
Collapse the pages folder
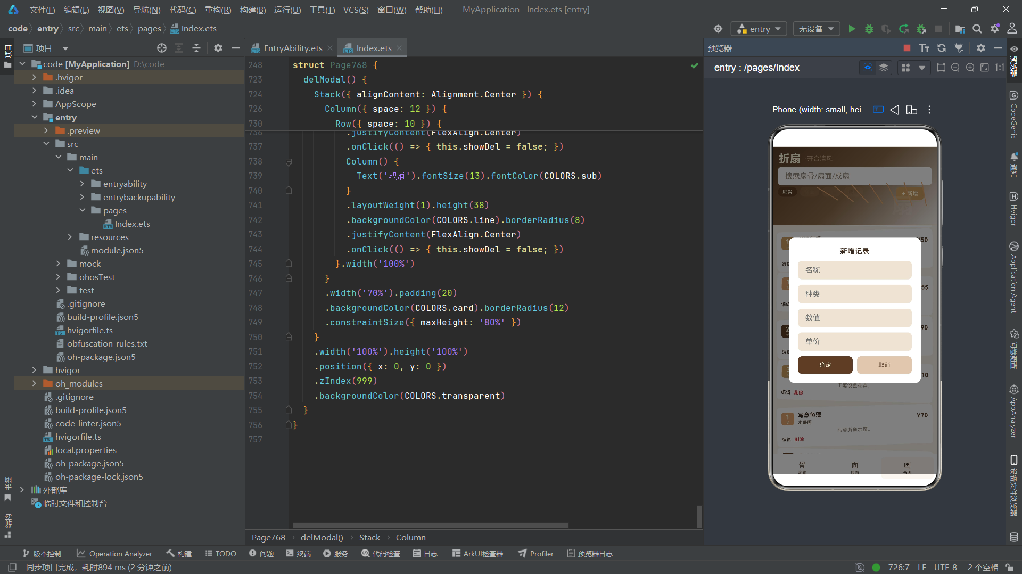tap(83, 210)
